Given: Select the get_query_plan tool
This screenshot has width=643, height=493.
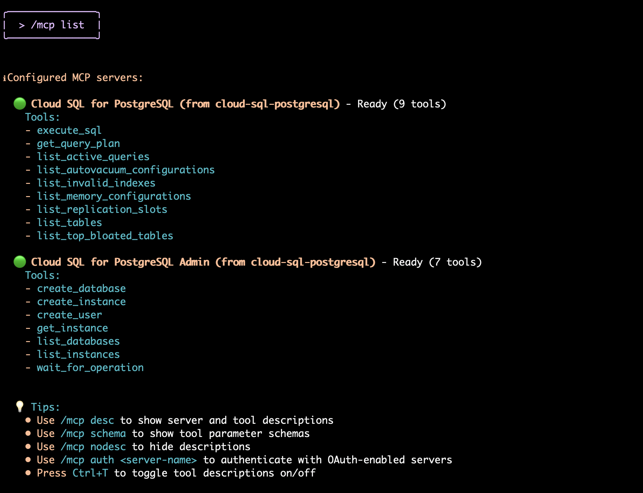Looking at the screenshot, I should coord(78,144).
